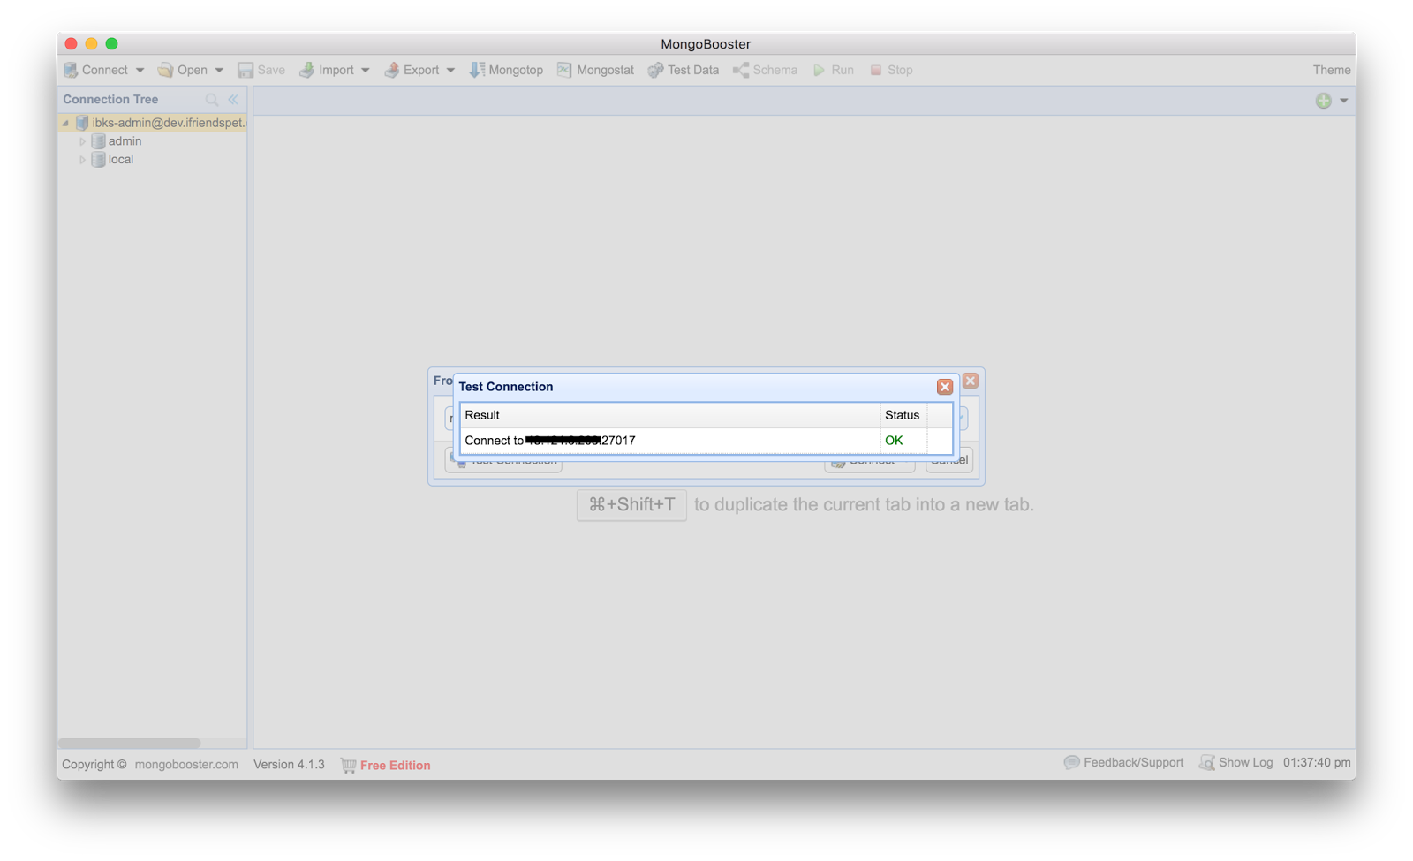This screenshot has height=861, width=1413.
Task: Click the Show Log button
Action: click(x=1235, y=762)
